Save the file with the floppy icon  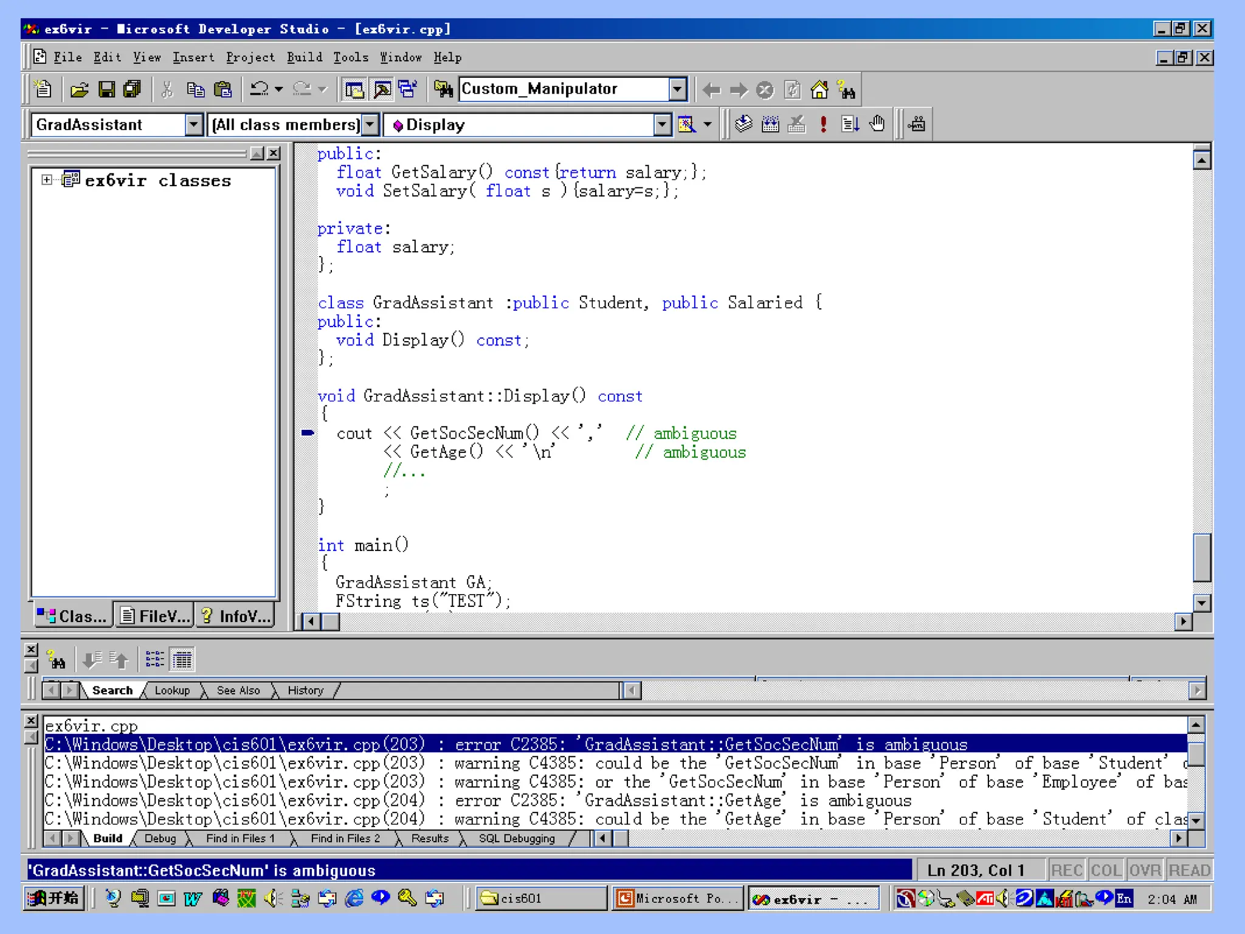[106, 90]
